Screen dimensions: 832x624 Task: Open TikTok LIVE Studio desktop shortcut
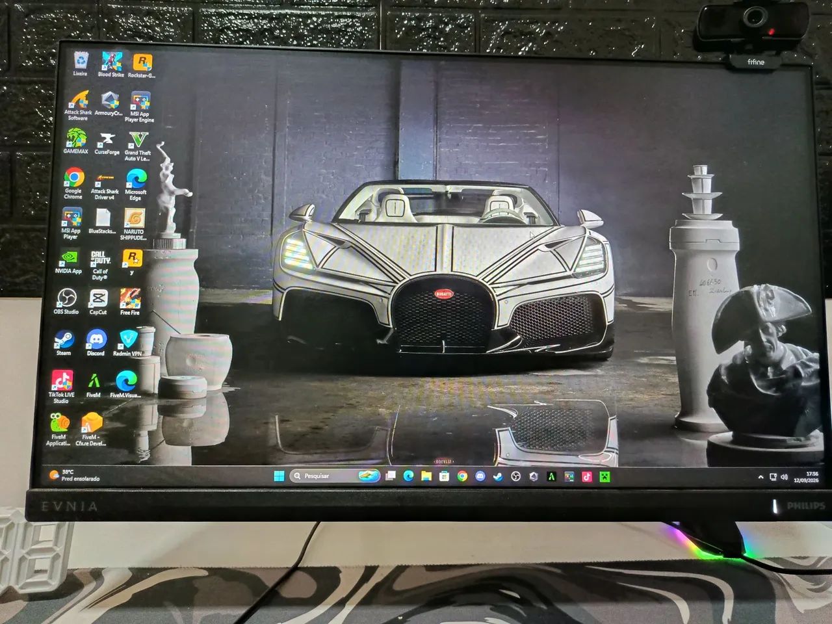point(62,387)
